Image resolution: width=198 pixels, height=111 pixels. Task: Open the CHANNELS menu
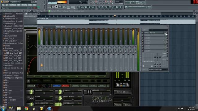(x=13, y=5)
